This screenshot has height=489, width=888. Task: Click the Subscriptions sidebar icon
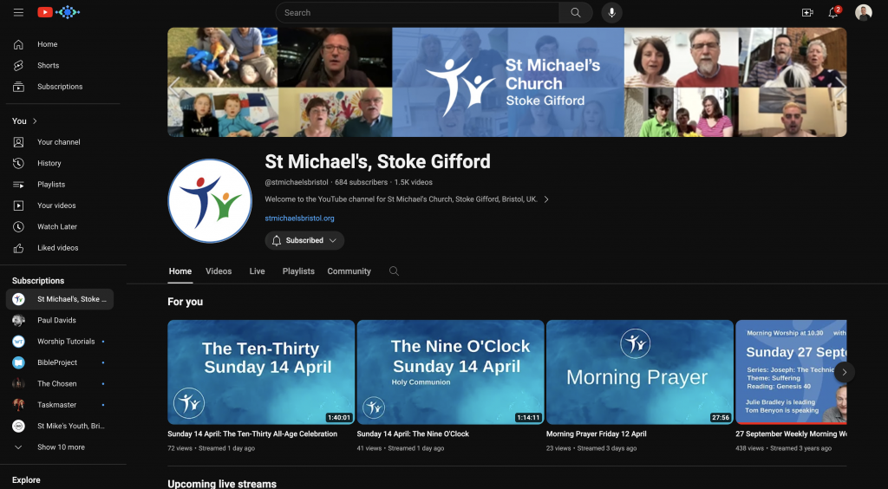point(19,87)
